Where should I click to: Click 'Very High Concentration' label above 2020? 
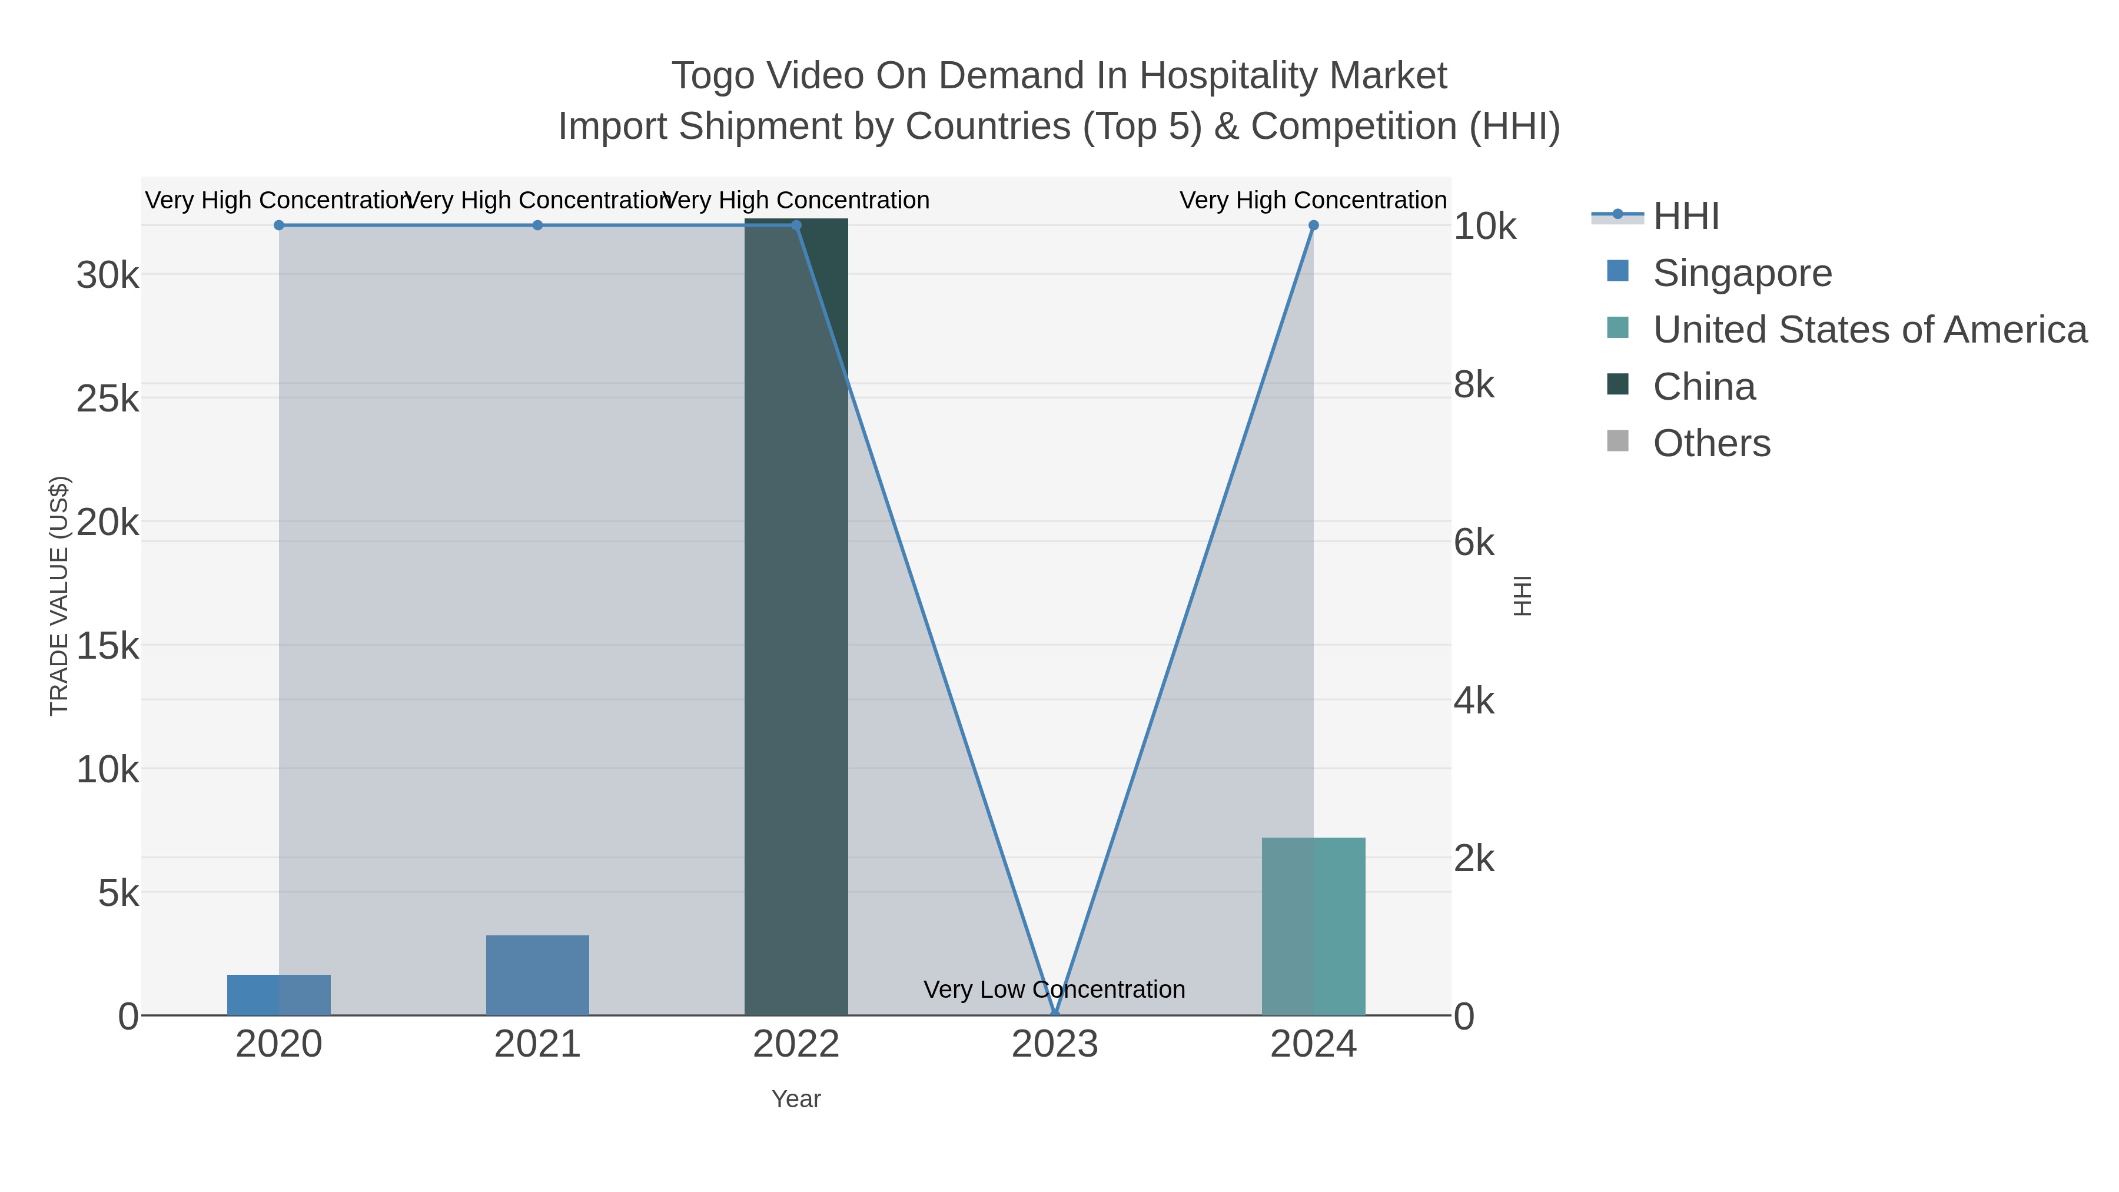point(279,200)
